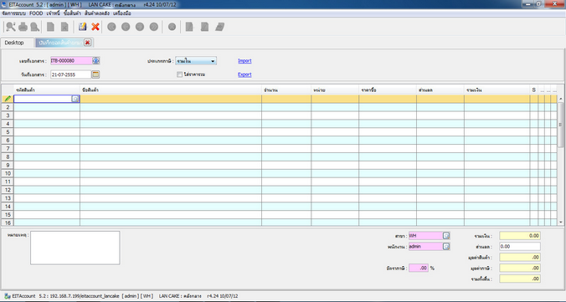566x302 pixels.
Task: Click the printer icon in toolbar
Action: pyautogui.click(x=23, y=27)
